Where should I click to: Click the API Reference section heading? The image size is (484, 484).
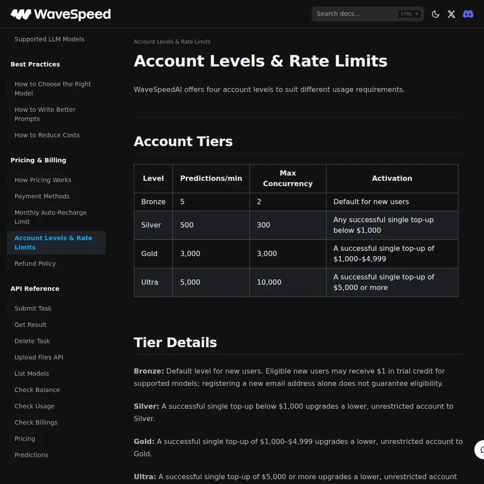click(35, 289)
